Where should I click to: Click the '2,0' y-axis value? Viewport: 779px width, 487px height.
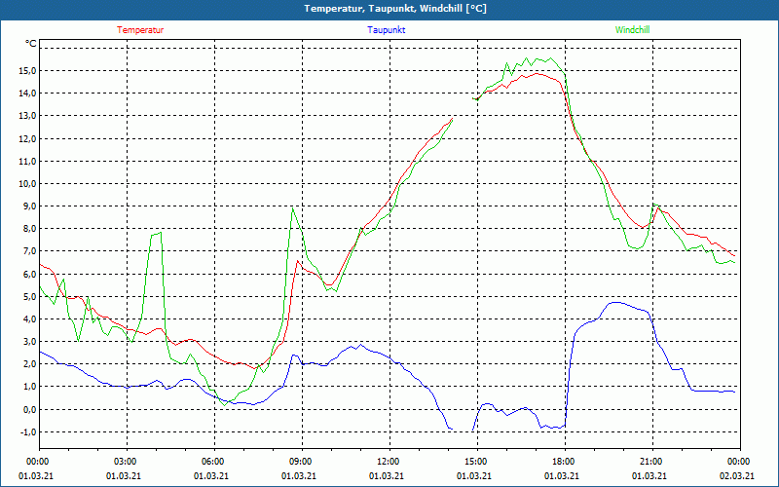[x=29, y=363]
